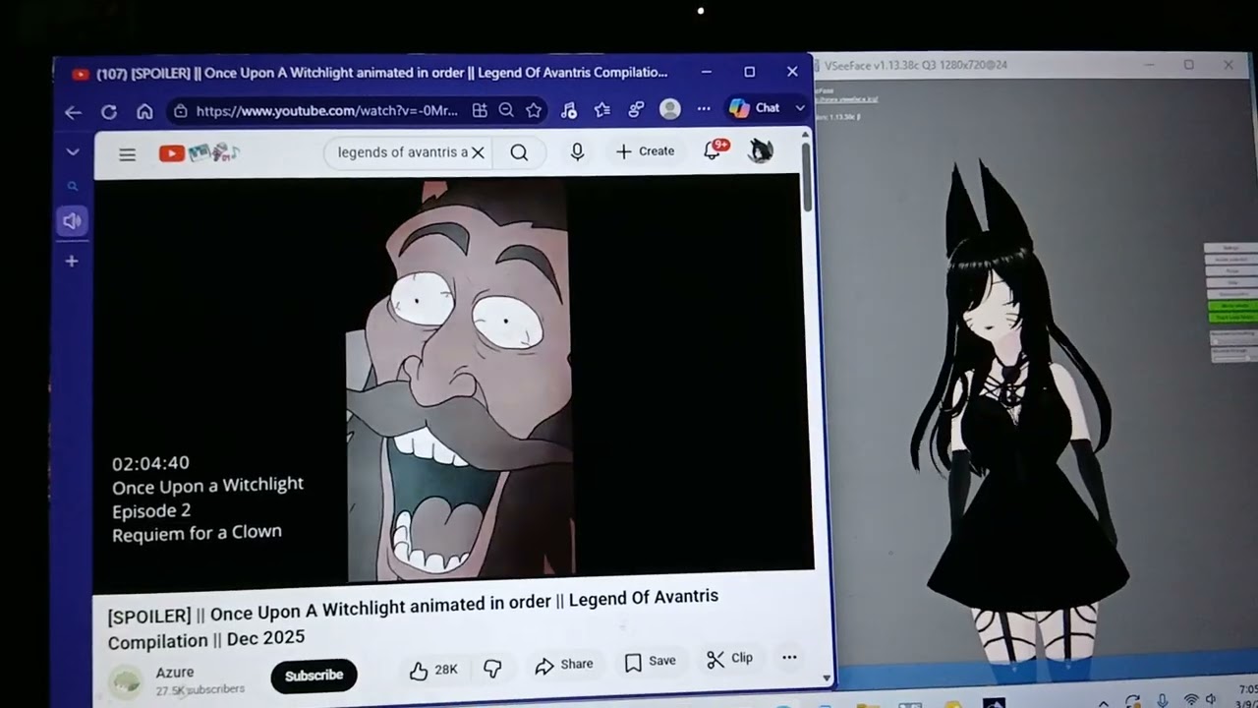Subscribe to the Azure channel

pos(314,676)
